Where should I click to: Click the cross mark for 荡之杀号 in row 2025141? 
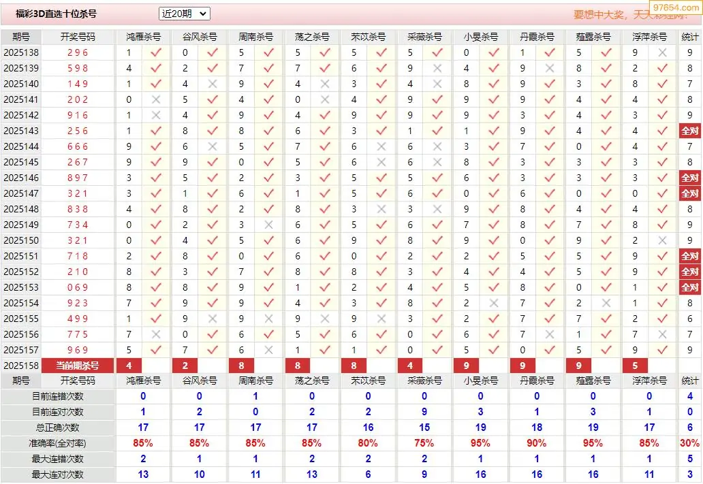[325, 99]
